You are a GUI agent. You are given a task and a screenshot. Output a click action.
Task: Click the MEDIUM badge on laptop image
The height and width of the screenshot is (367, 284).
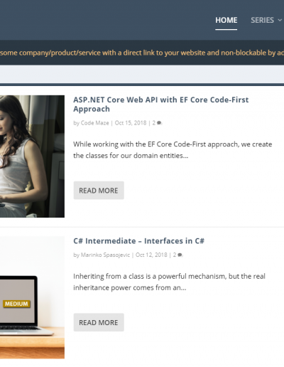pyautogui.click(x=16, y=304)
